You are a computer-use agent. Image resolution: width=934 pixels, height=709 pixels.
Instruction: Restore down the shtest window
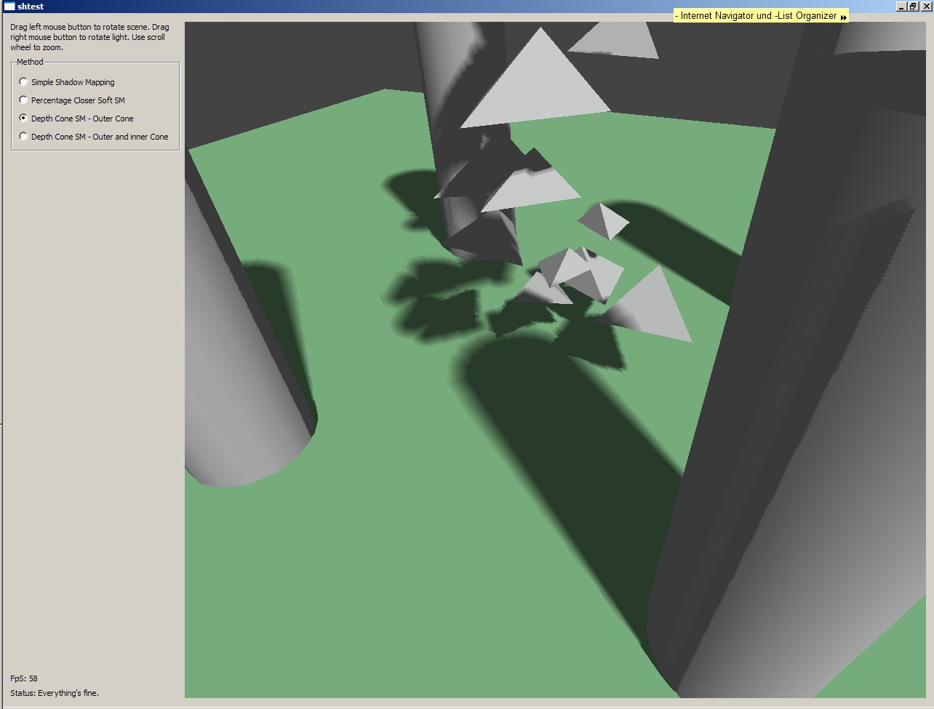pyautogui.click(x=912, y=7)
